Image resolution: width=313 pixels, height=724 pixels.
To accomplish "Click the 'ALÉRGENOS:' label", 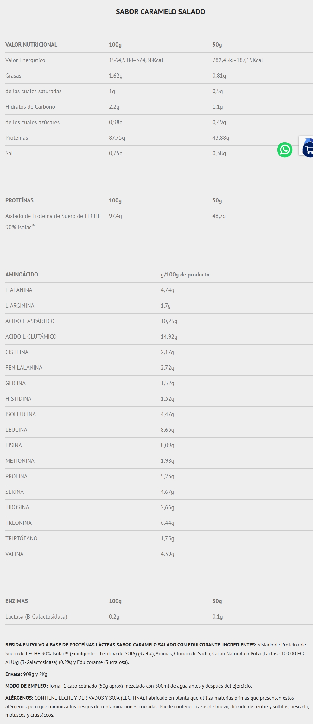I will [19, 698].
